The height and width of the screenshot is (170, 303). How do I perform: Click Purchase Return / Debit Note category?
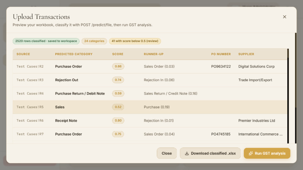80,93
